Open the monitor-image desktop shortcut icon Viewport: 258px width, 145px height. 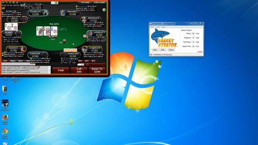click(5, 103)
